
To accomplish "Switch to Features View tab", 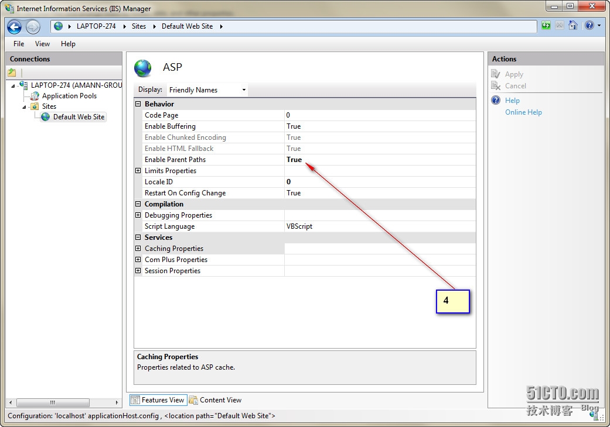I will click(158, 400).
